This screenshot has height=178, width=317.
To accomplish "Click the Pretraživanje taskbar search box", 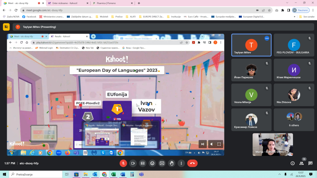I will (36, 174).
